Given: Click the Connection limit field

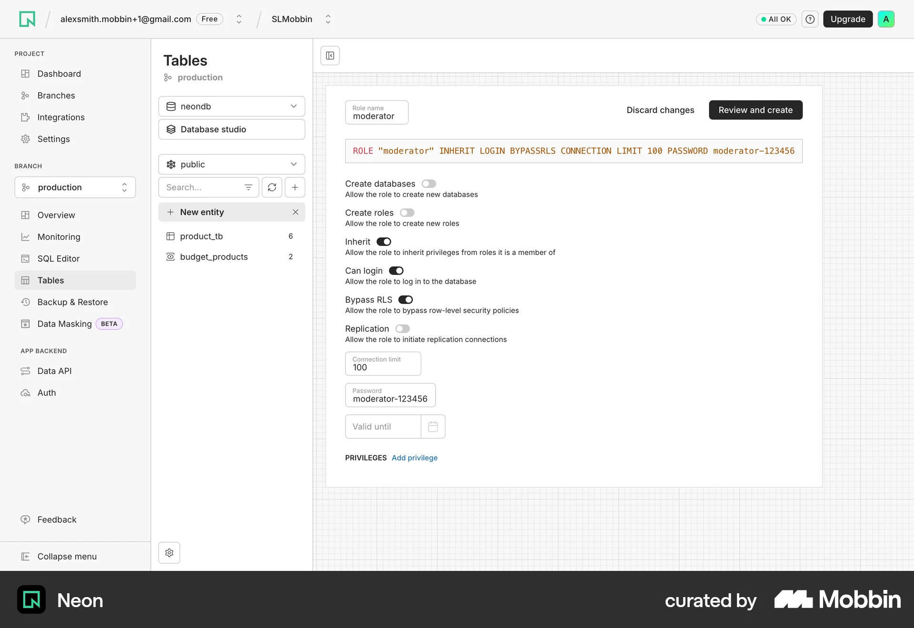Looking at the screenshot, I should [383, 363].
